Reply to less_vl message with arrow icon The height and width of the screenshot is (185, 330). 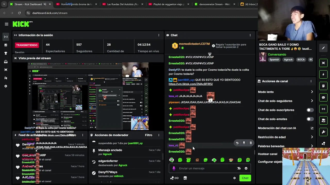(237, 143)
